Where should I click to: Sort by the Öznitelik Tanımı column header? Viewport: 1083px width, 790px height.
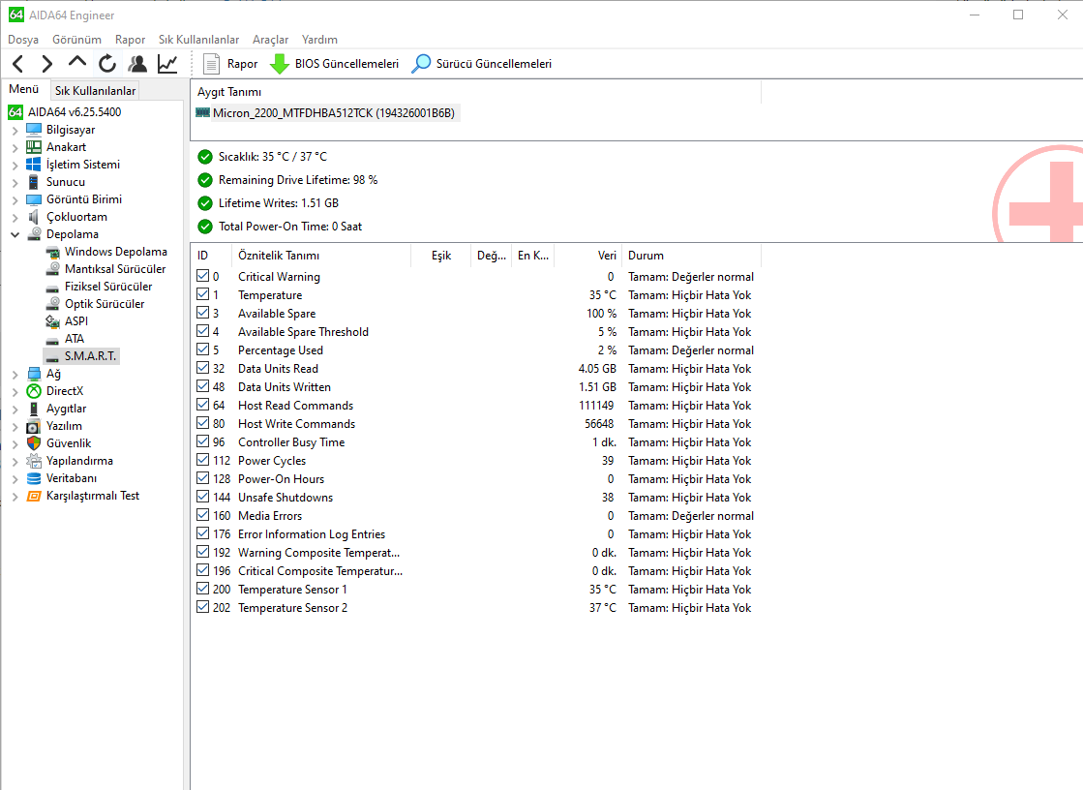tap(321, 256)
